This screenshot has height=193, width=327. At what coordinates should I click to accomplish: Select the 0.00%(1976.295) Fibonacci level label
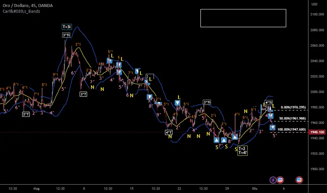pyautogui.click(x=293, y=107)
